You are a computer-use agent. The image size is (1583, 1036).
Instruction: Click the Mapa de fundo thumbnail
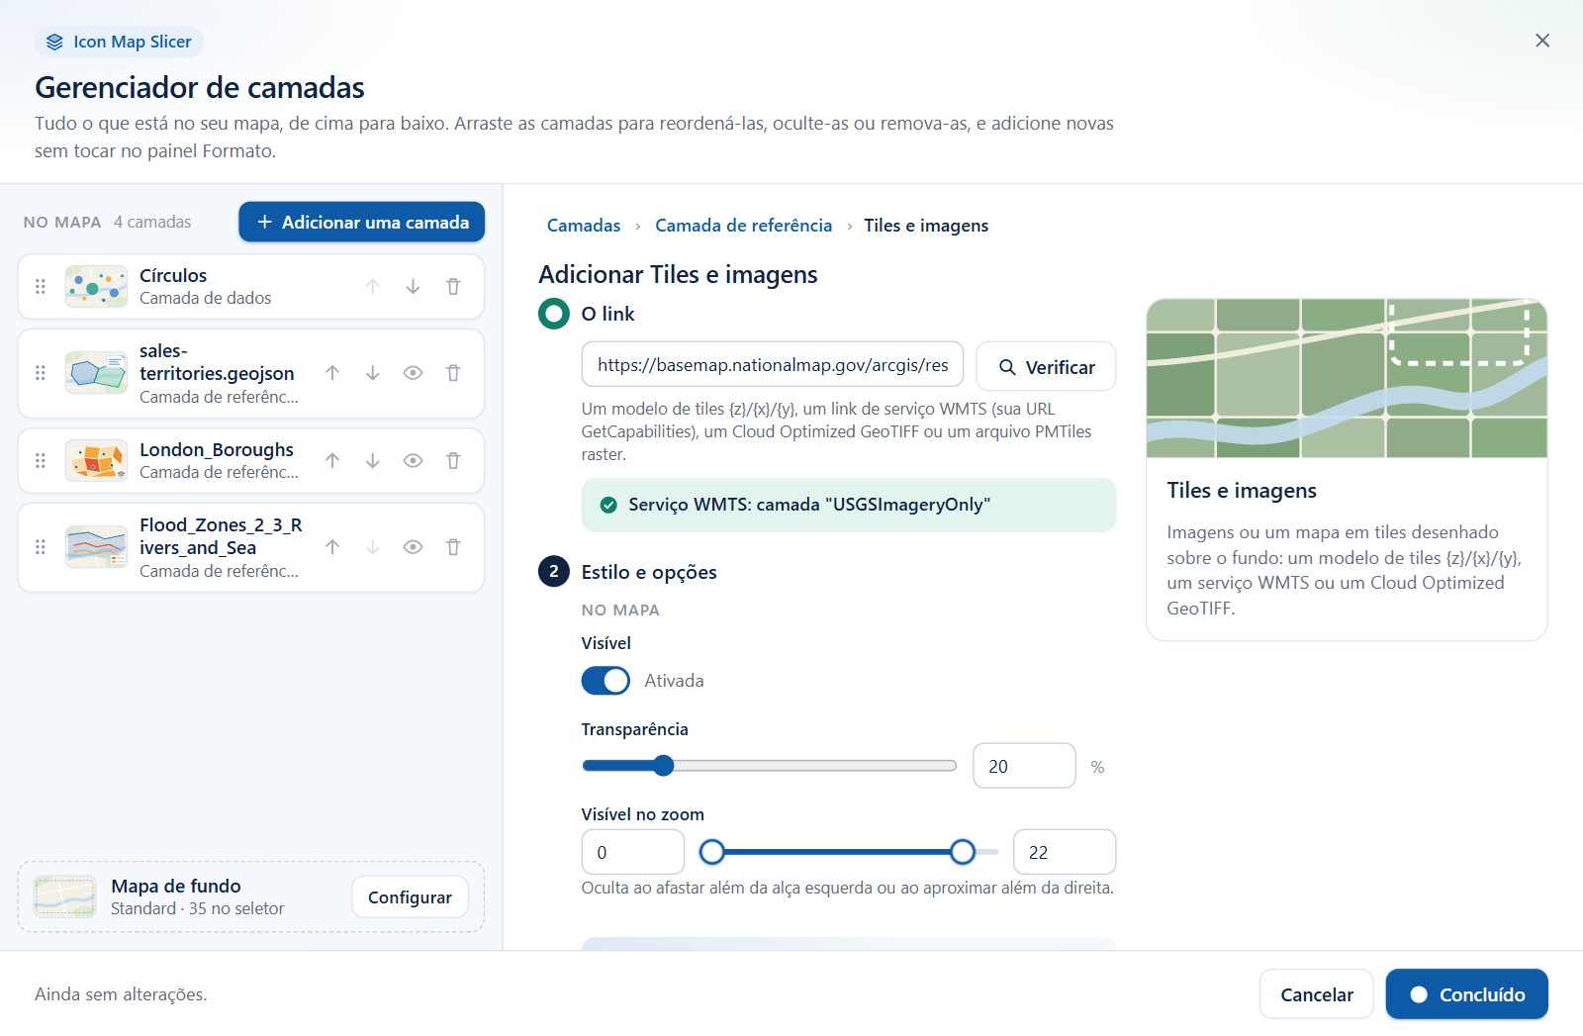pos(65,897)
